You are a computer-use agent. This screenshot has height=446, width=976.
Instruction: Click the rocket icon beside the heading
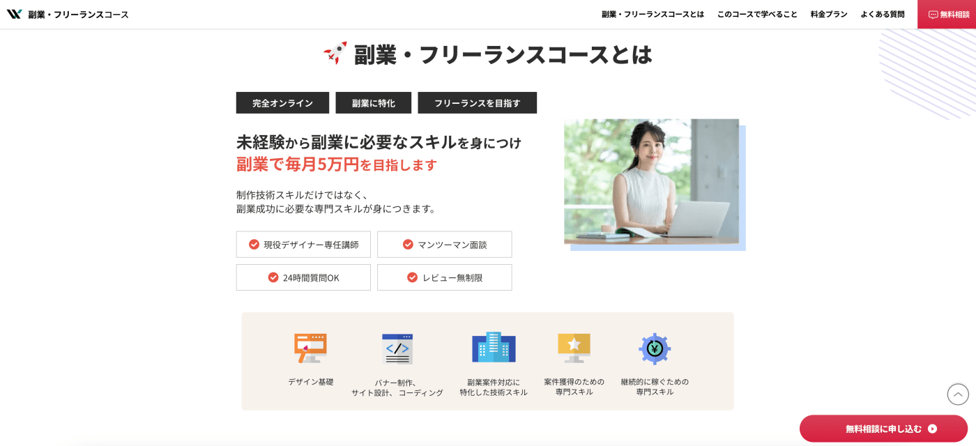tap(334, 52)
